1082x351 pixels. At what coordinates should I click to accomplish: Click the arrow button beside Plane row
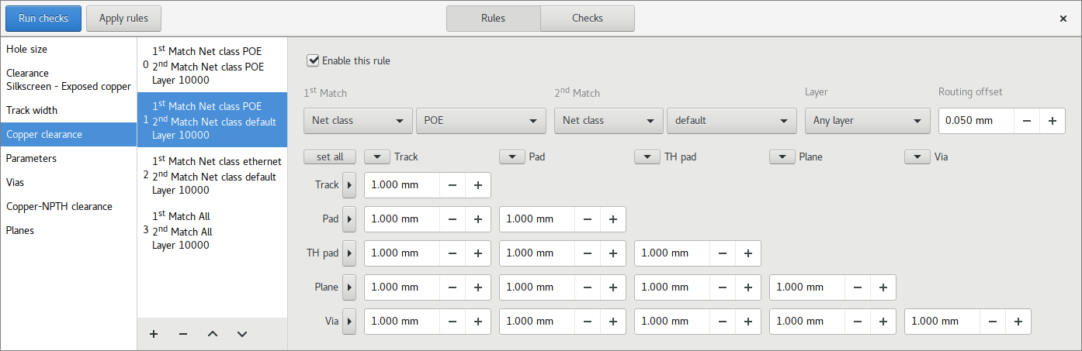[x=349, y=287]
